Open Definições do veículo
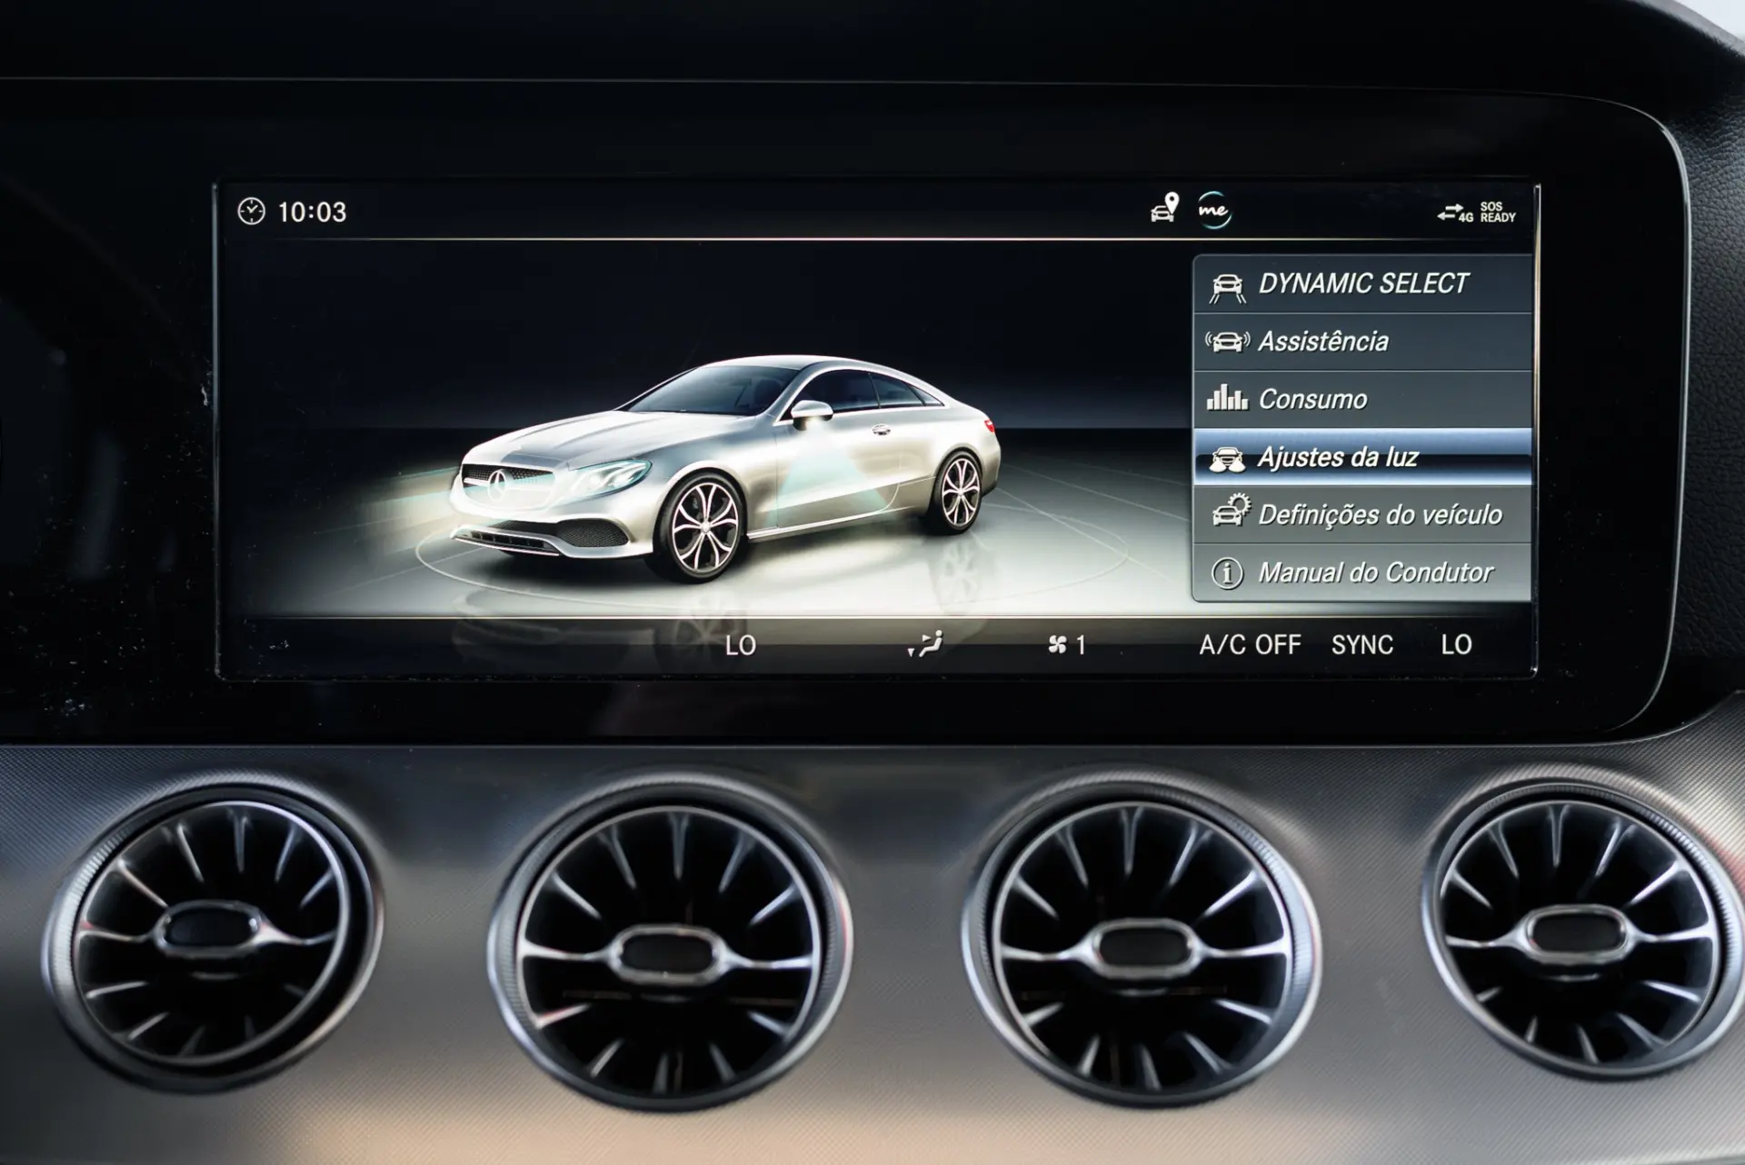Image resolution: width=1745 pixels, height=1165 pixels. 1361,515
